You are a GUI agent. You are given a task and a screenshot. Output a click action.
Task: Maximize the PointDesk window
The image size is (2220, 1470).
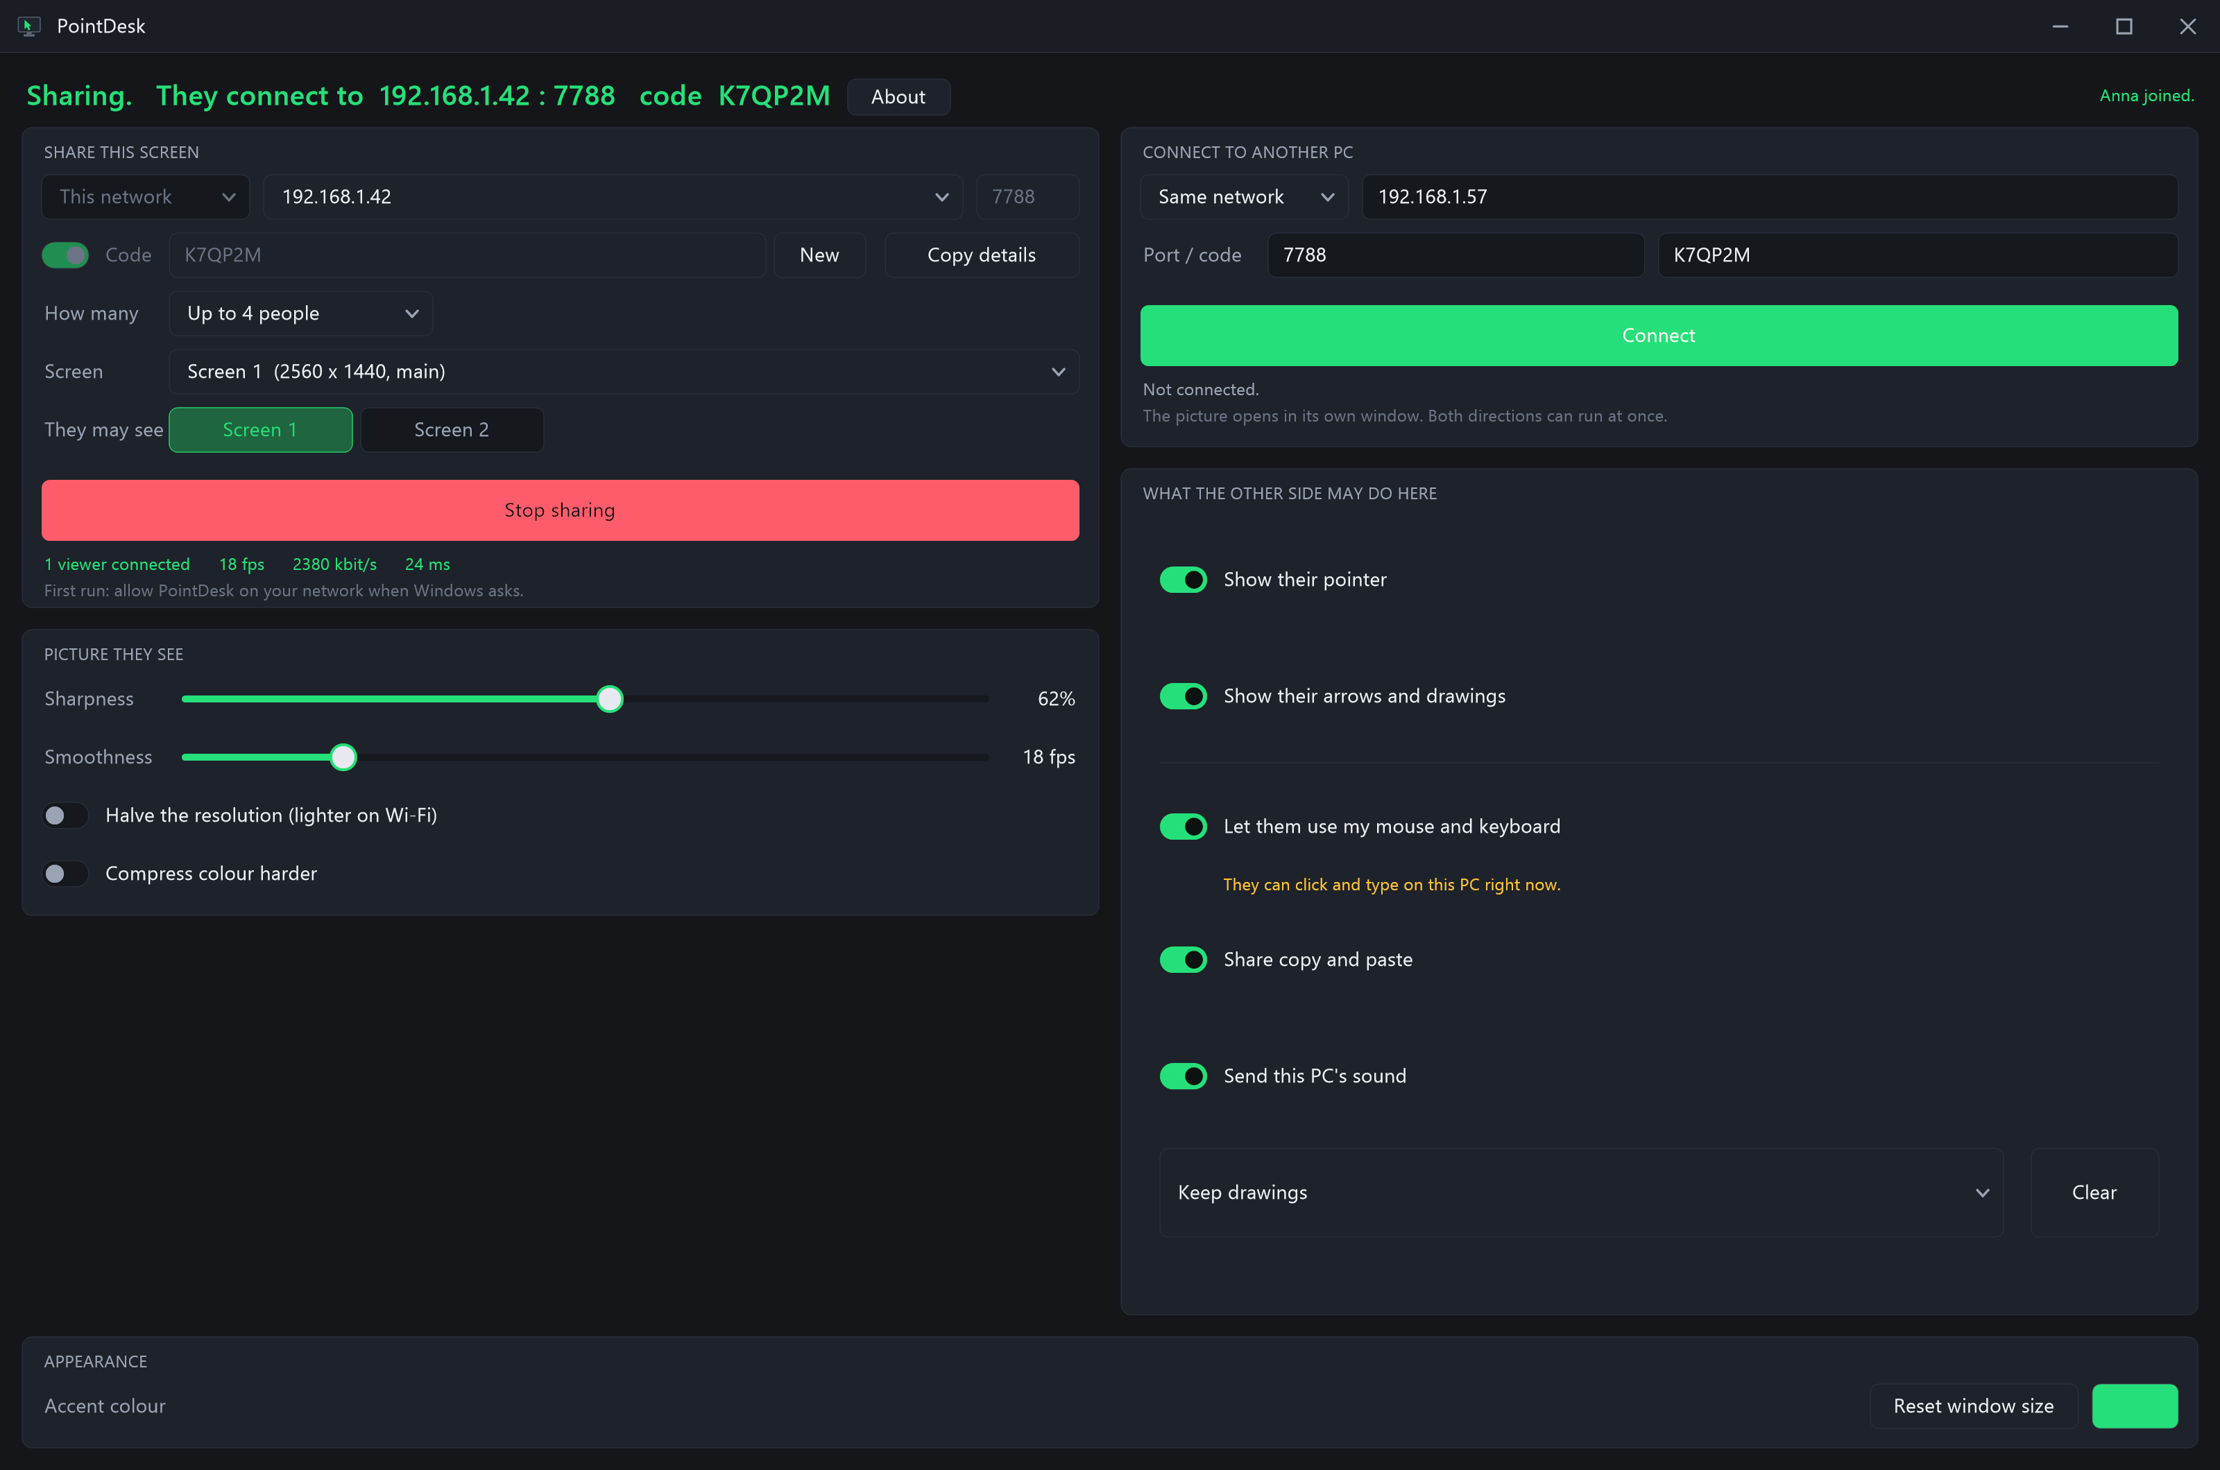(2124, 26)
